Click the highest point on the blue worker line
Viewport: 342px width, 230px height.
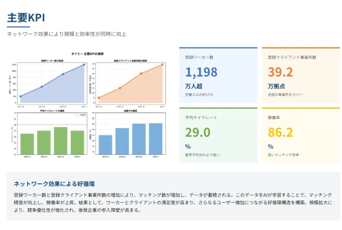pos(84,65)
